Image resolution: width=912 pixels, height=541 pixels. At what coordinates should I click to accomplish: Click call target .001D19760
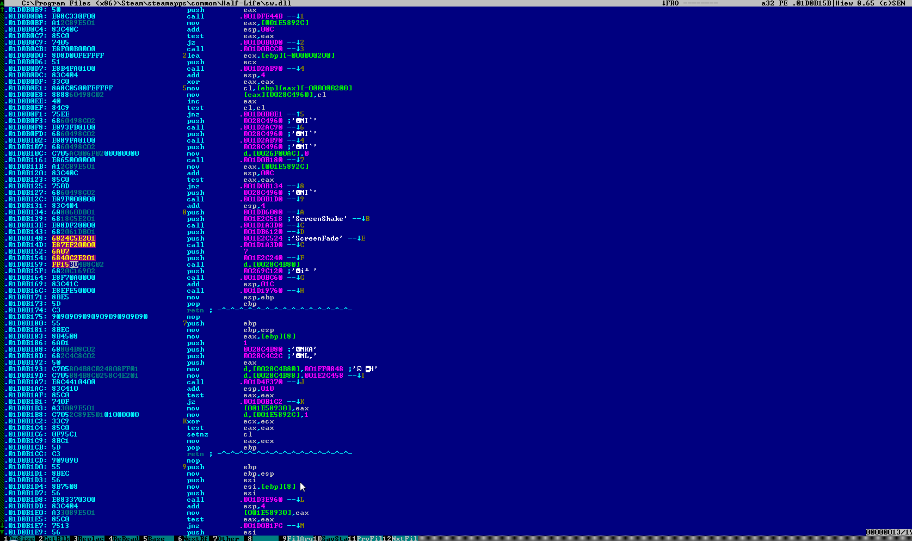[262, 291]
